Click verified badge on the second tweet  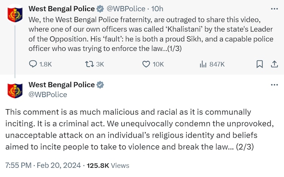pyautogui.click(x=100, y=85)
